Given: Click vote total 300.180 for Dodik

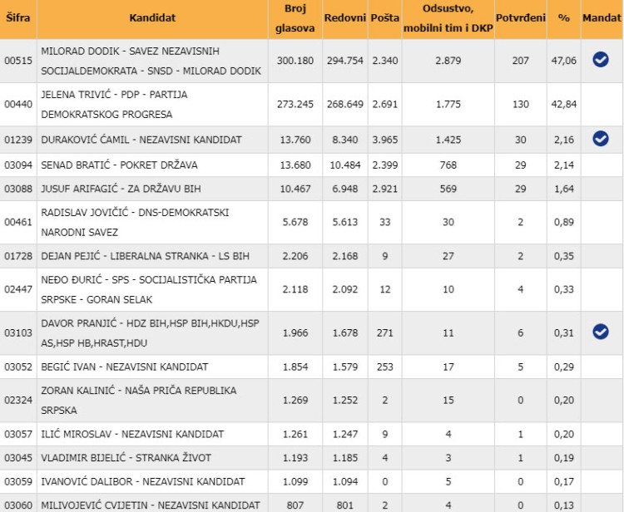Looking at the screenshot, I should (x=295, y=60).
